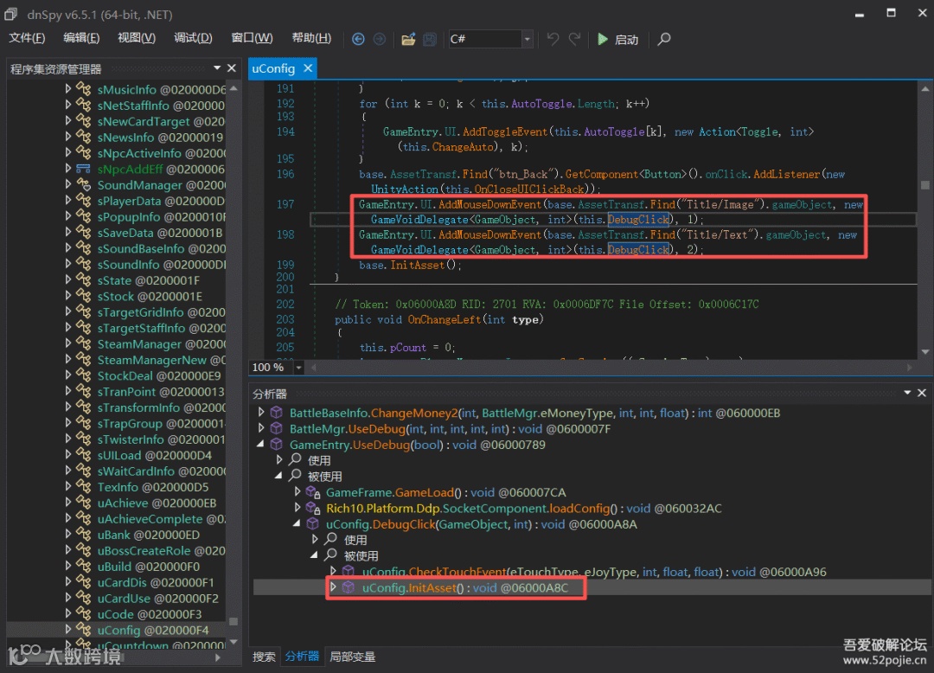
Task: Switch to the 局部变量 tab
Action: pos(352,657)
